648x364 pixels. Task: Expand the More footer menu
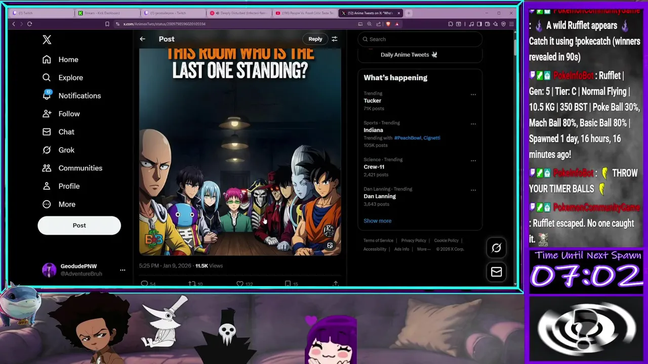point(424,249)
